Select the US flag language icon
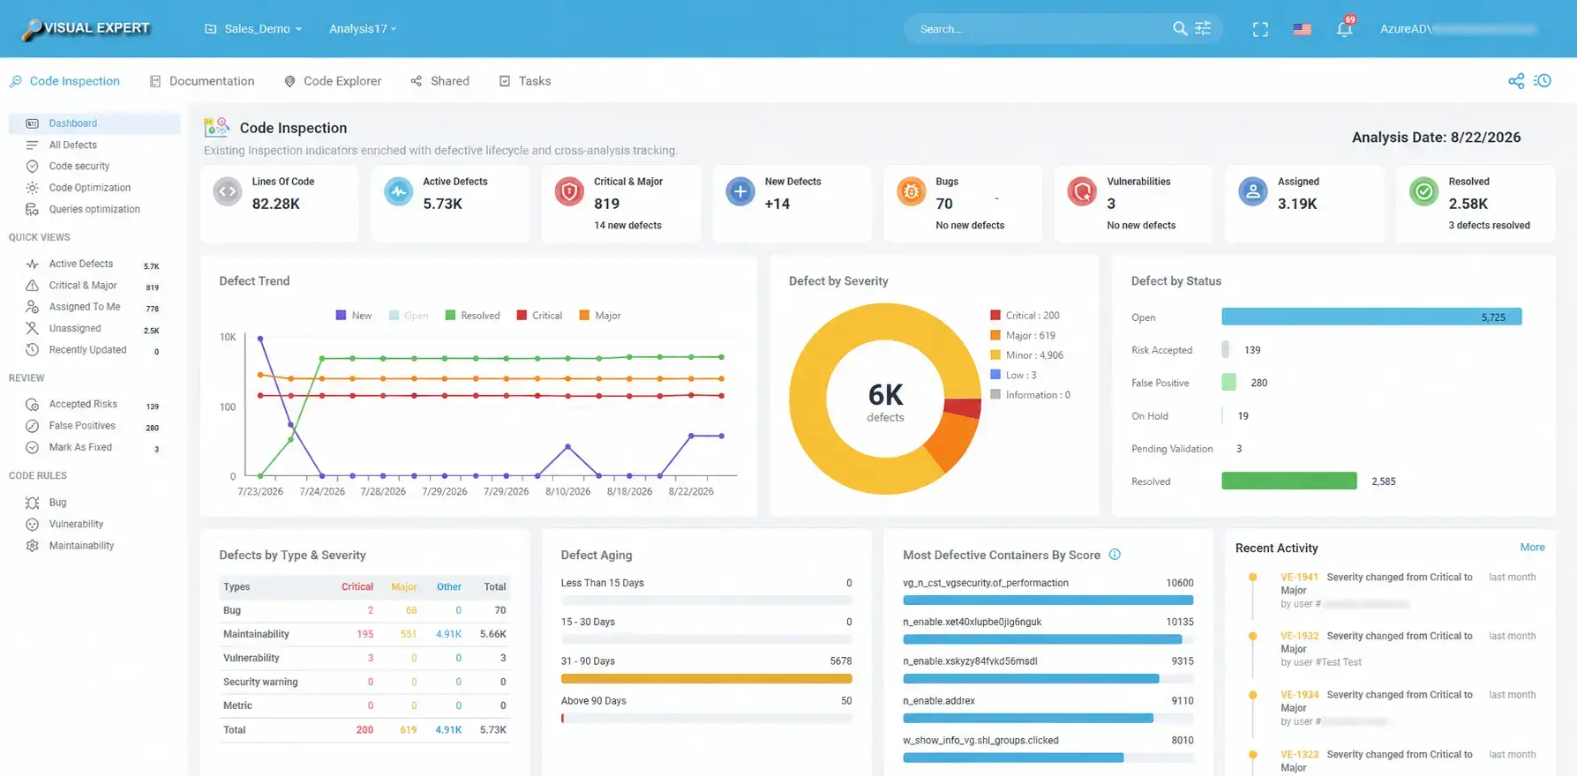 pos(1303,29)
